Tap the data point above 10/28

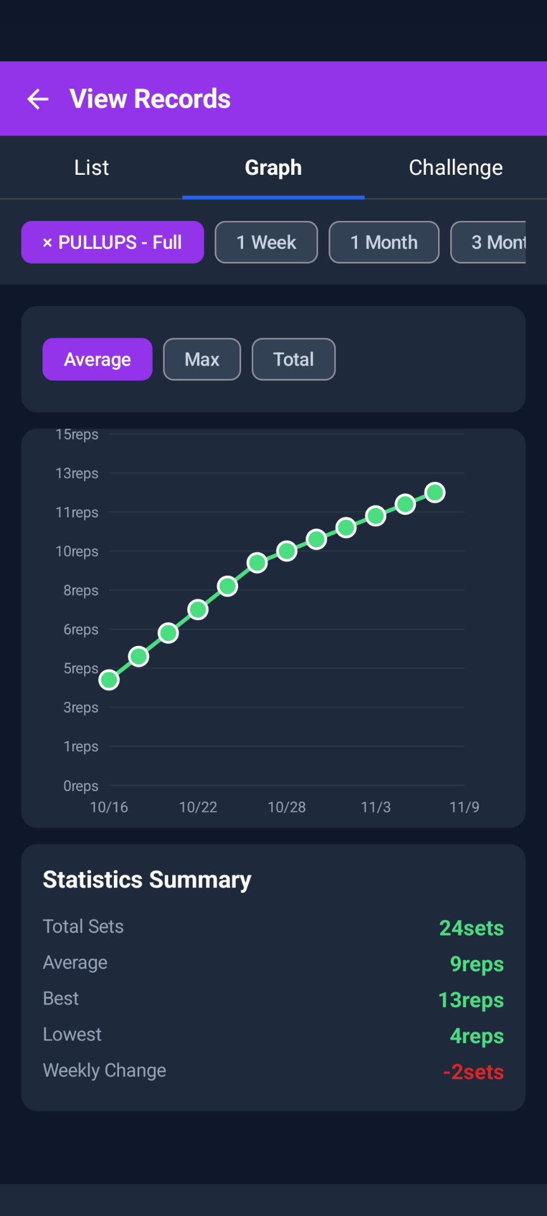coord(287,551)
